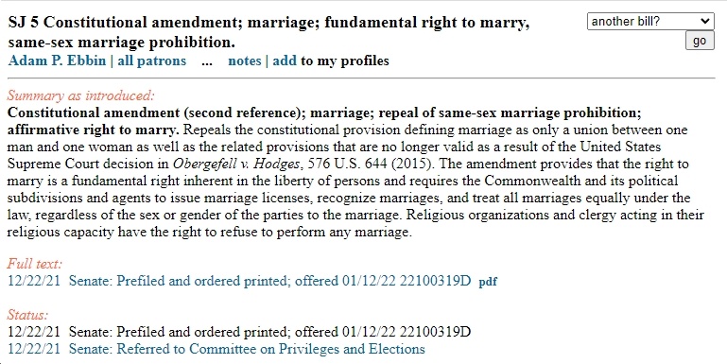Open the 'another bill?' dropdown
727x364 pixels.
[x=650, y=22]
